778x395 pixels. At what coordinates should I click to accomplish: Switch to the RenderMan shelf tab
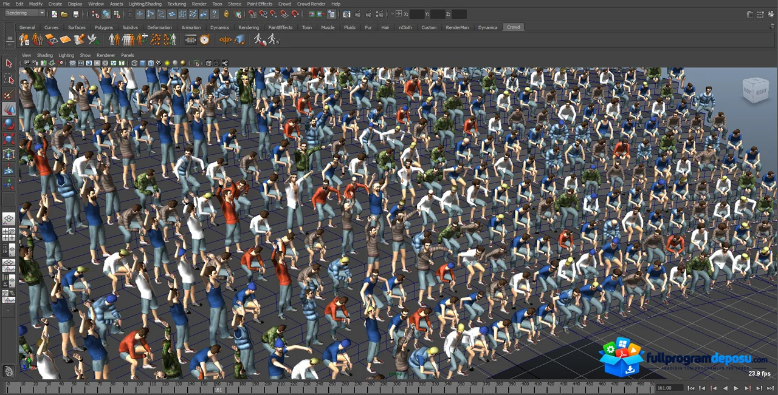tap(457, 27)
